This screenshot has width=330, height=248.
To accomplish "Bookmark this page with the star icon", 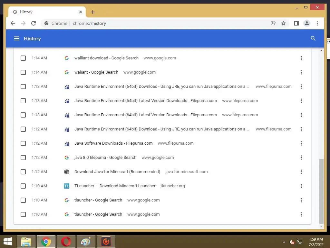I will pyautogui.click(x=284, y=23).
